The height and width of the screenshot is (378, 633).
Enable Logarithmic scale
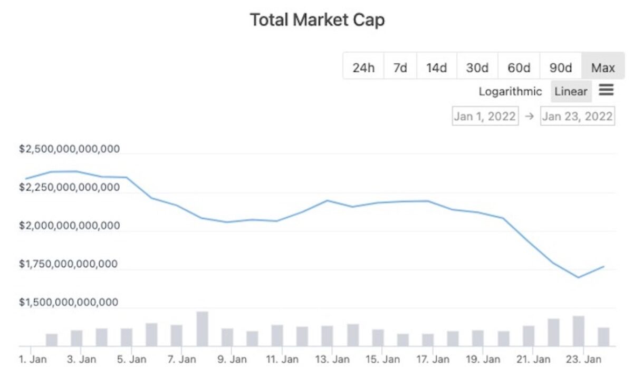[510, 91]
